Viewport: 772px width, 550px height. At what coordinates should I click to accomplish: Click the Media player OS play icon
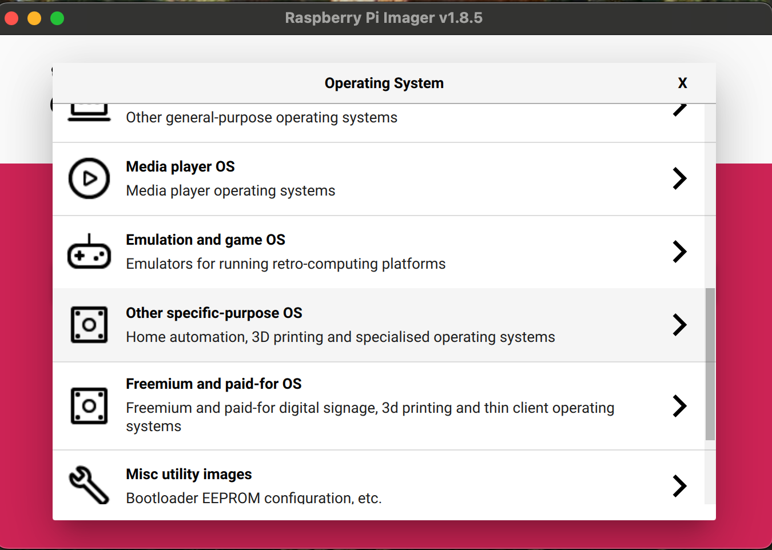point(89,178)
